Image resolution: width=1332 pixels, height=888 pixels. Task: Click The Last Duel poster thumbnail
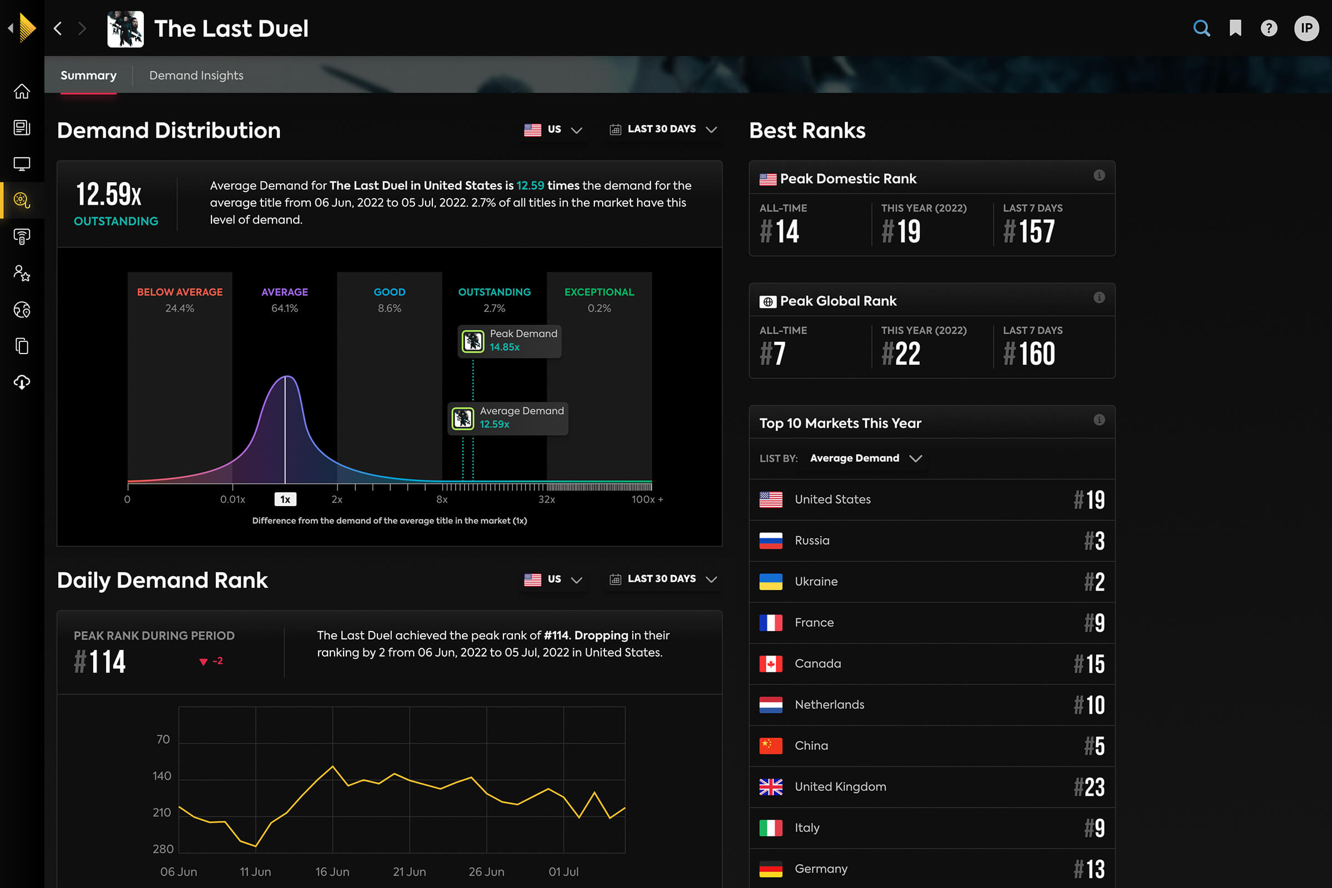[x=125, y=29]
